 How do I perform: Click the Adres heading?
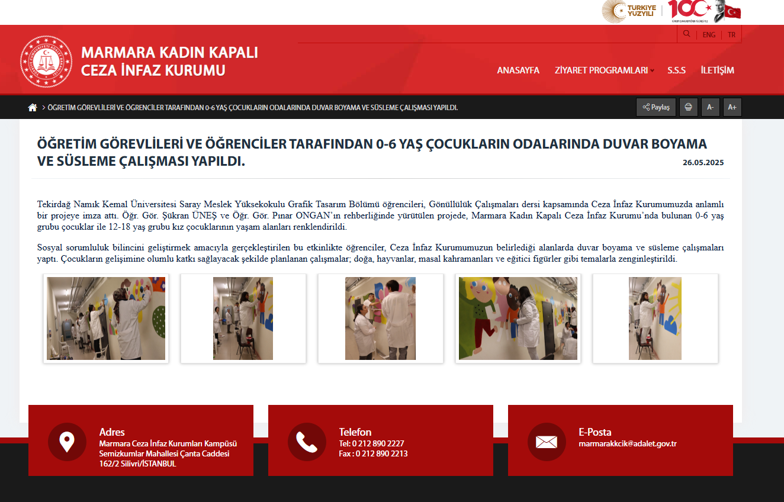(112, 432)
